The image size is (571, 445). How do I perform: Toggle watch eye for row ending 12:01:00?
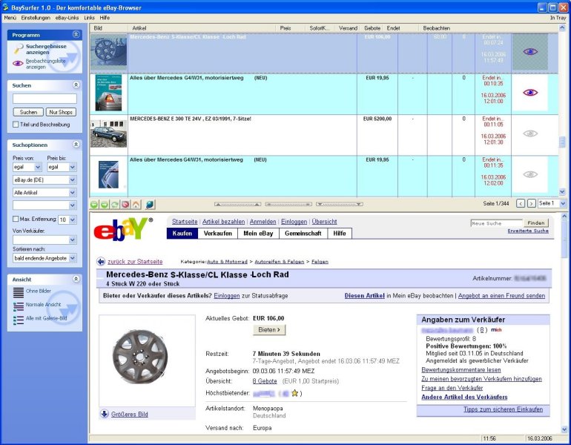coord(530,93)
